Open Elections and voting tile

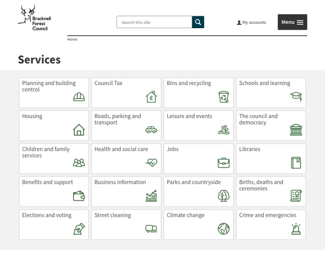[x=54, y=225]
